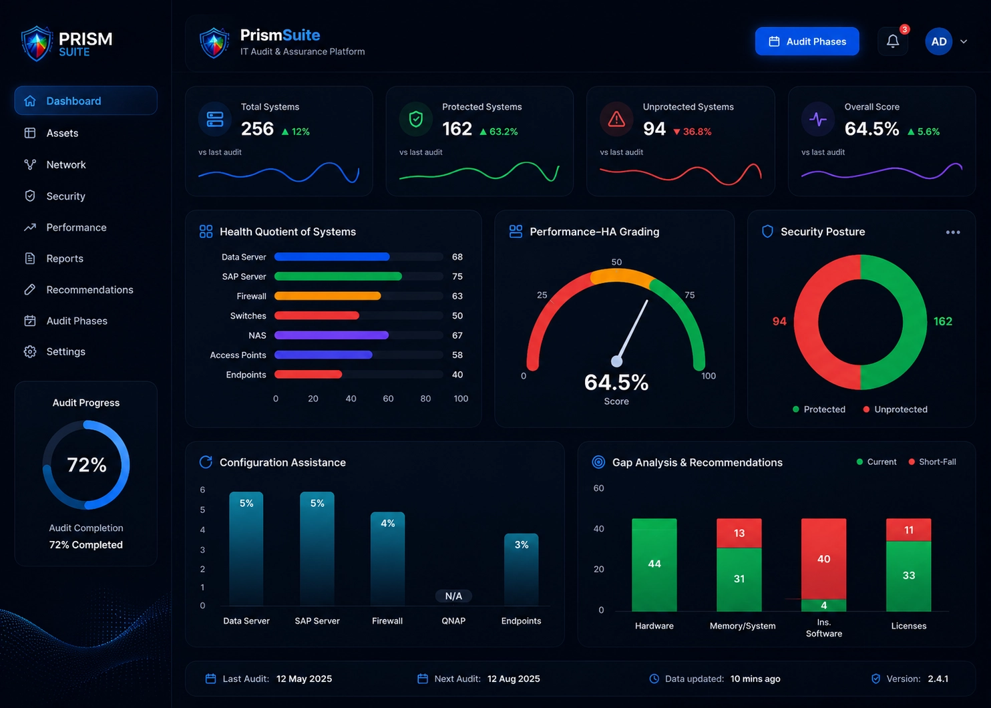Click the blue Audit Phases button

coord(807,41)
